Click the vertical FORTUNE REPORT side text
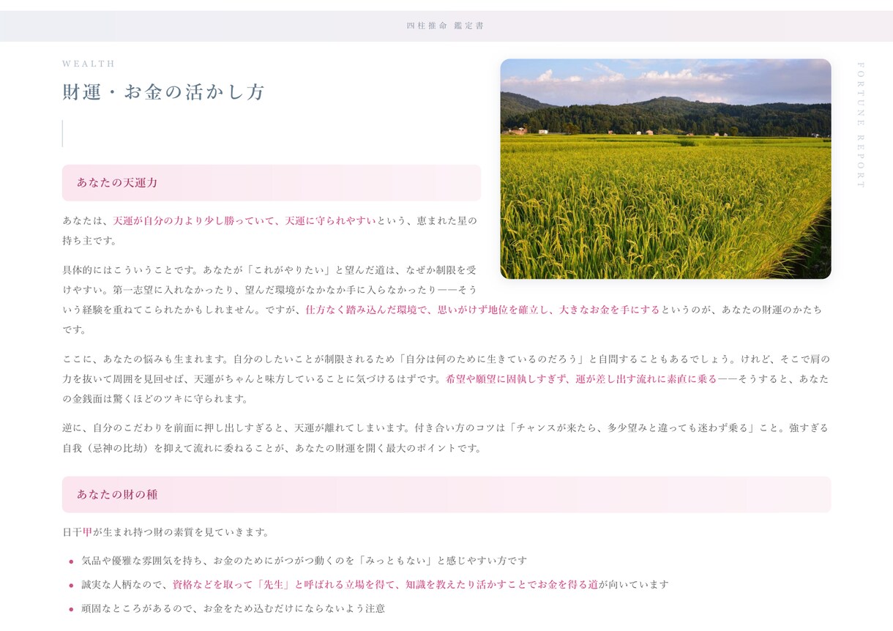Viewport: 893px width, 631px height. point(861,125)
